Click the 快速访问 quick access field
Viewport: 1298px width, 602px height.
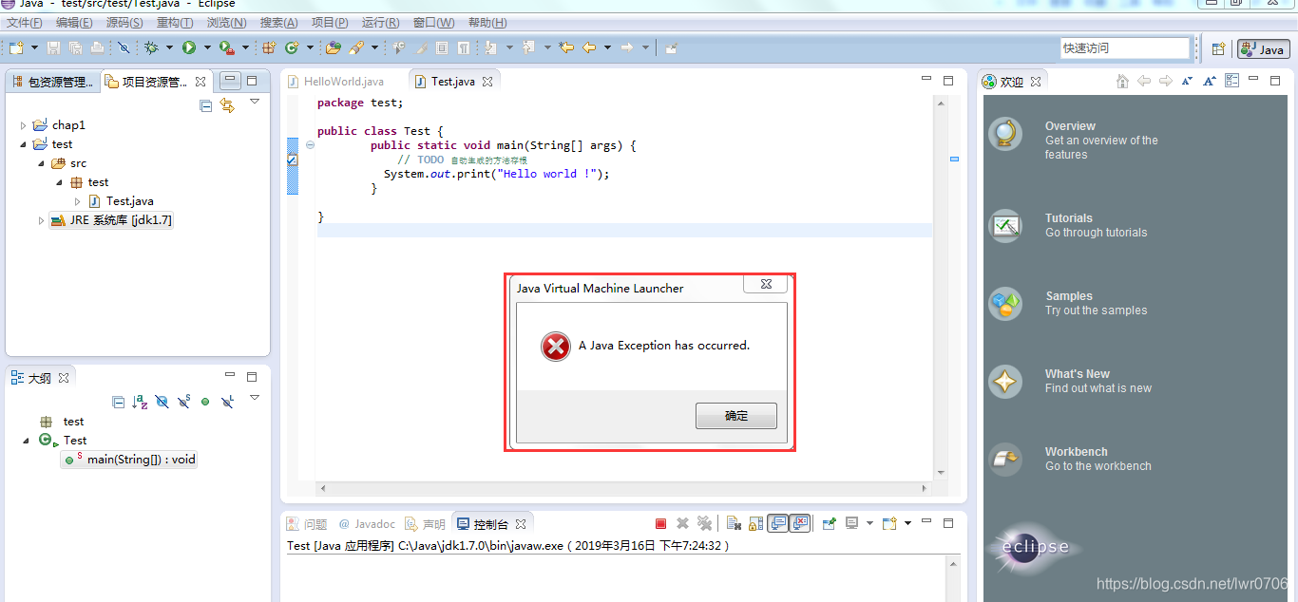[1125, 48]
